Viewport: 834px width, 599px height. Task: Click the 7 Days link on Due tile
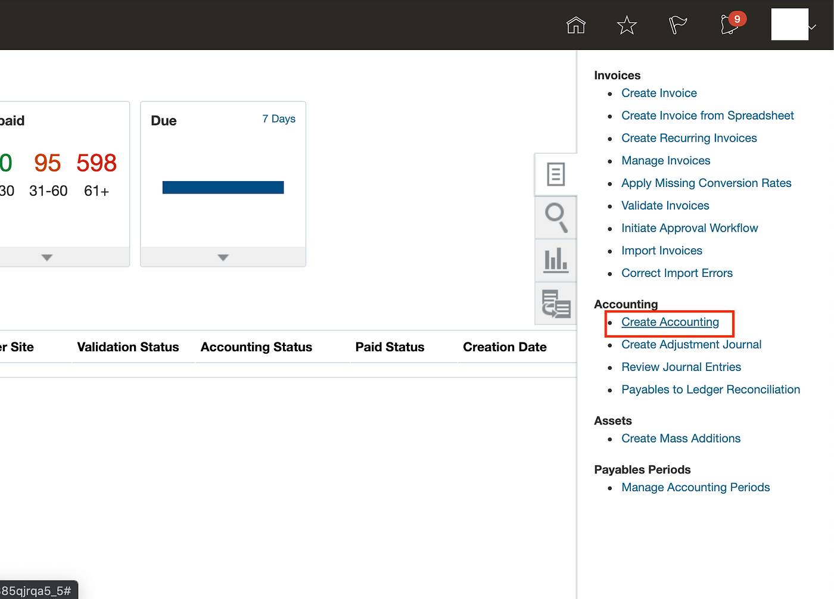click(x=279, y=119)
